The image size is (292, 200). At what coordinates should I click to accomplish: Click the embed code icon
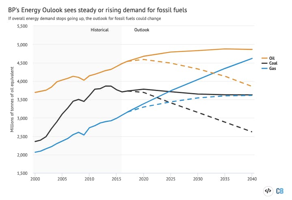click(x=268, y=191)
